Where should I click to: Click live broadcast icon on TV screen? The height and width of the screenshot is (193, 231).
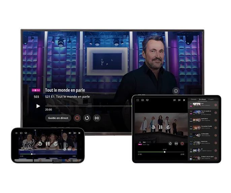97,118
